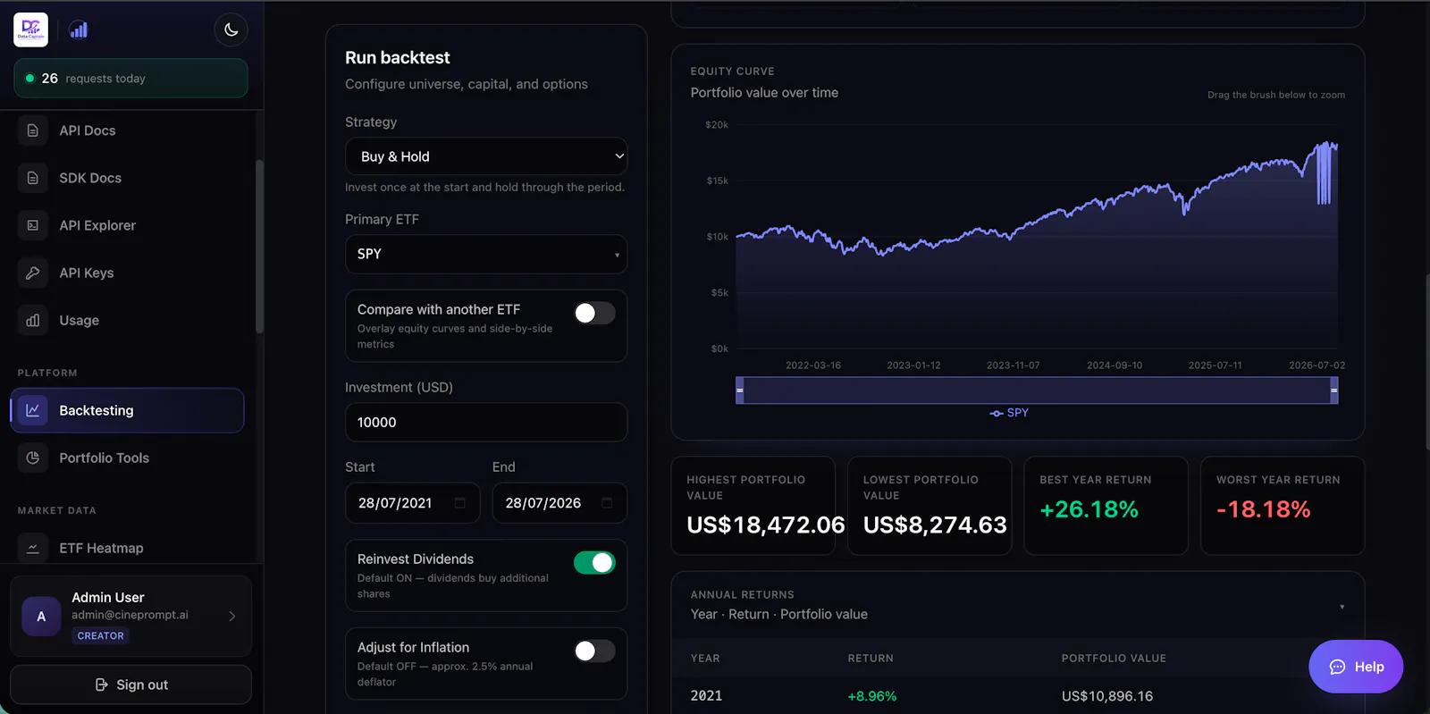Toggle dark mode with the moon icon
1430x714 pixels.
tap(231, 29)
